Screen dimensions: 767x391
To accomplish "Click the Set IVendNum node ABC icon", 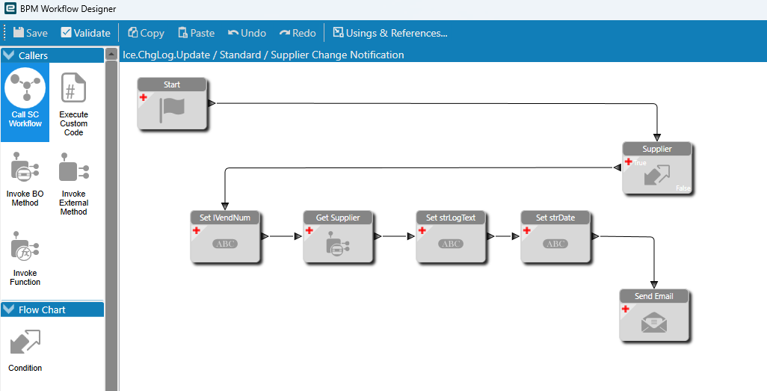I will 225,244.
